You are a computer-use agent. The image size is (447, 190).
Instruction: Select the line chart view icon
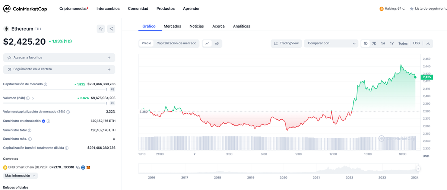207,44
